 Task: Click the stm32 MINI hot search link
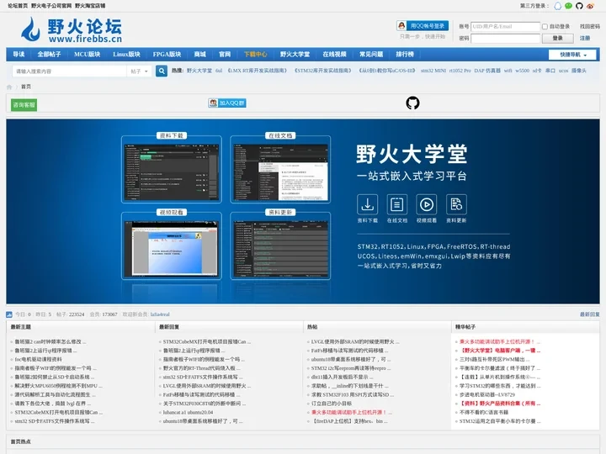point(433,71)
